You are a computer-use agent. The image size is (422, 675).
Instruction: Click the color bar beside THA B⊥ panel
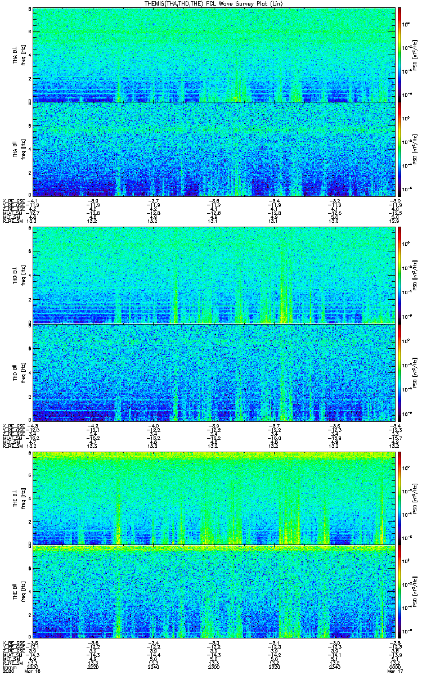(399, 55)
